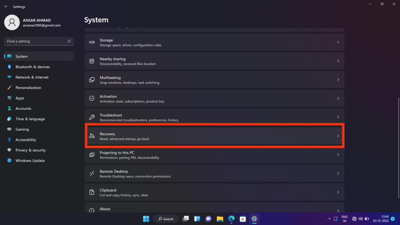
Task: Select the Clipboard icon
Action: point(92,192)
